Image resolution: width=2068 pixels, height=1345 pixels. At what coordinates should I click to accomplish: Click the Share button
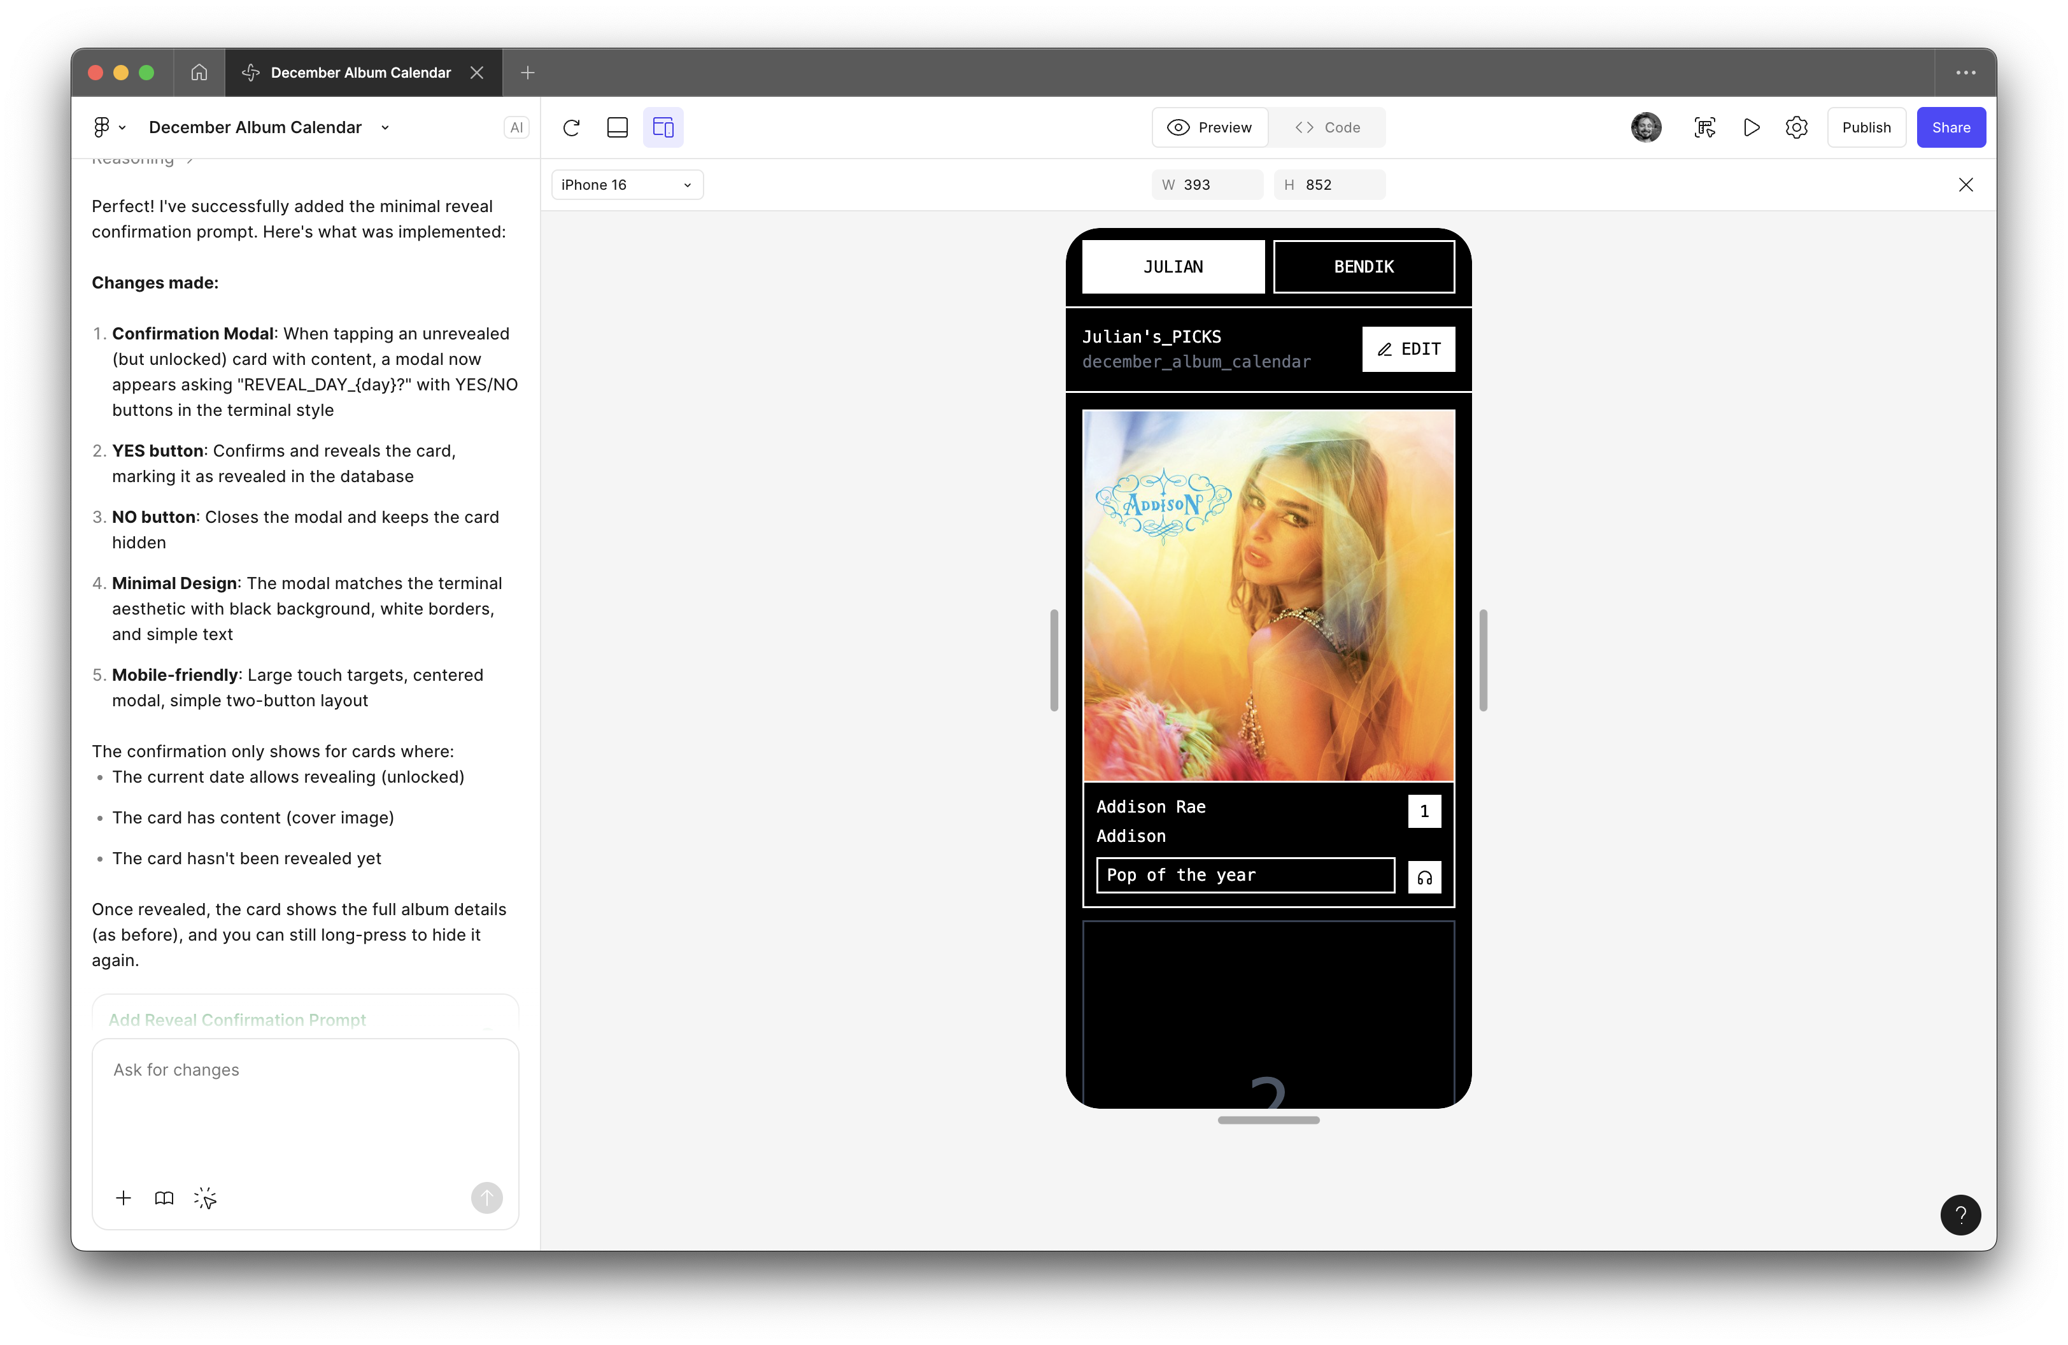[1951, 128]
